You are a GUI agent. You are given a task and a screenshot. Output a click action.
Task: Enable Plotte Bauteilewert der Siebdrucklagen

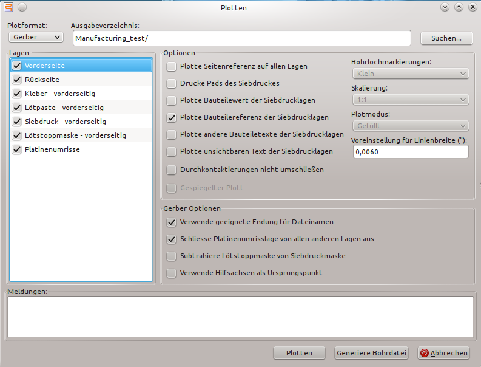coord(171,100)
